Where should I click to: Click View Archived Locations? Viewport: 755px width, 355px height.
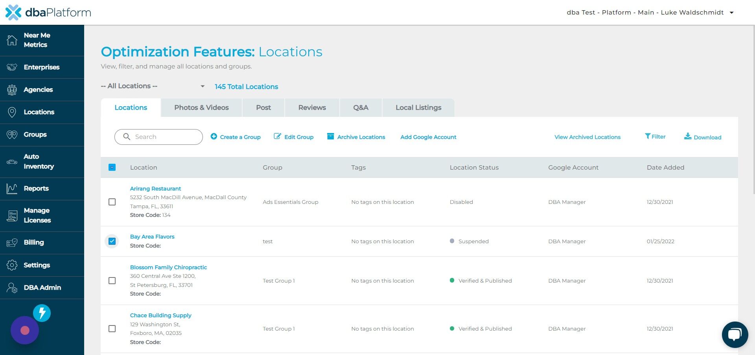(587, 137)
